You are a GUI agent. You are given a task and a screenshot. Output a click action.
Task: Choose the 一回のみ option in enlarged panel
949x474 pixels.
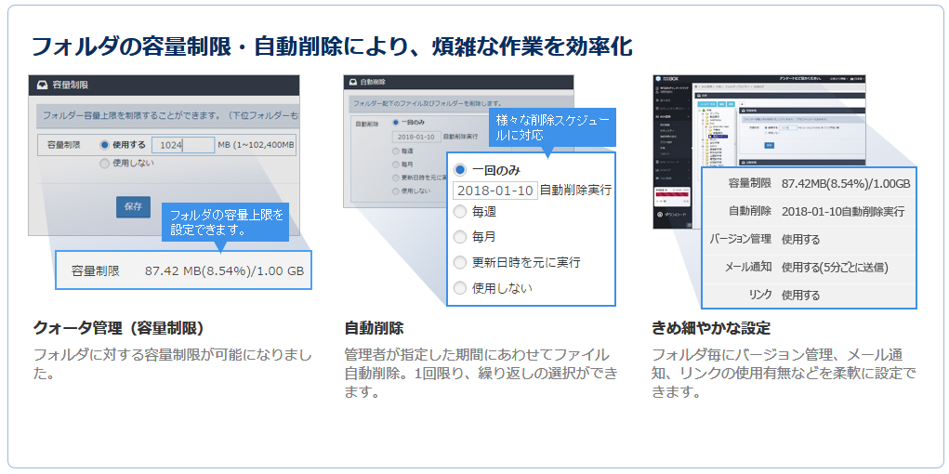pyautogui.click(x=460, y=170)
